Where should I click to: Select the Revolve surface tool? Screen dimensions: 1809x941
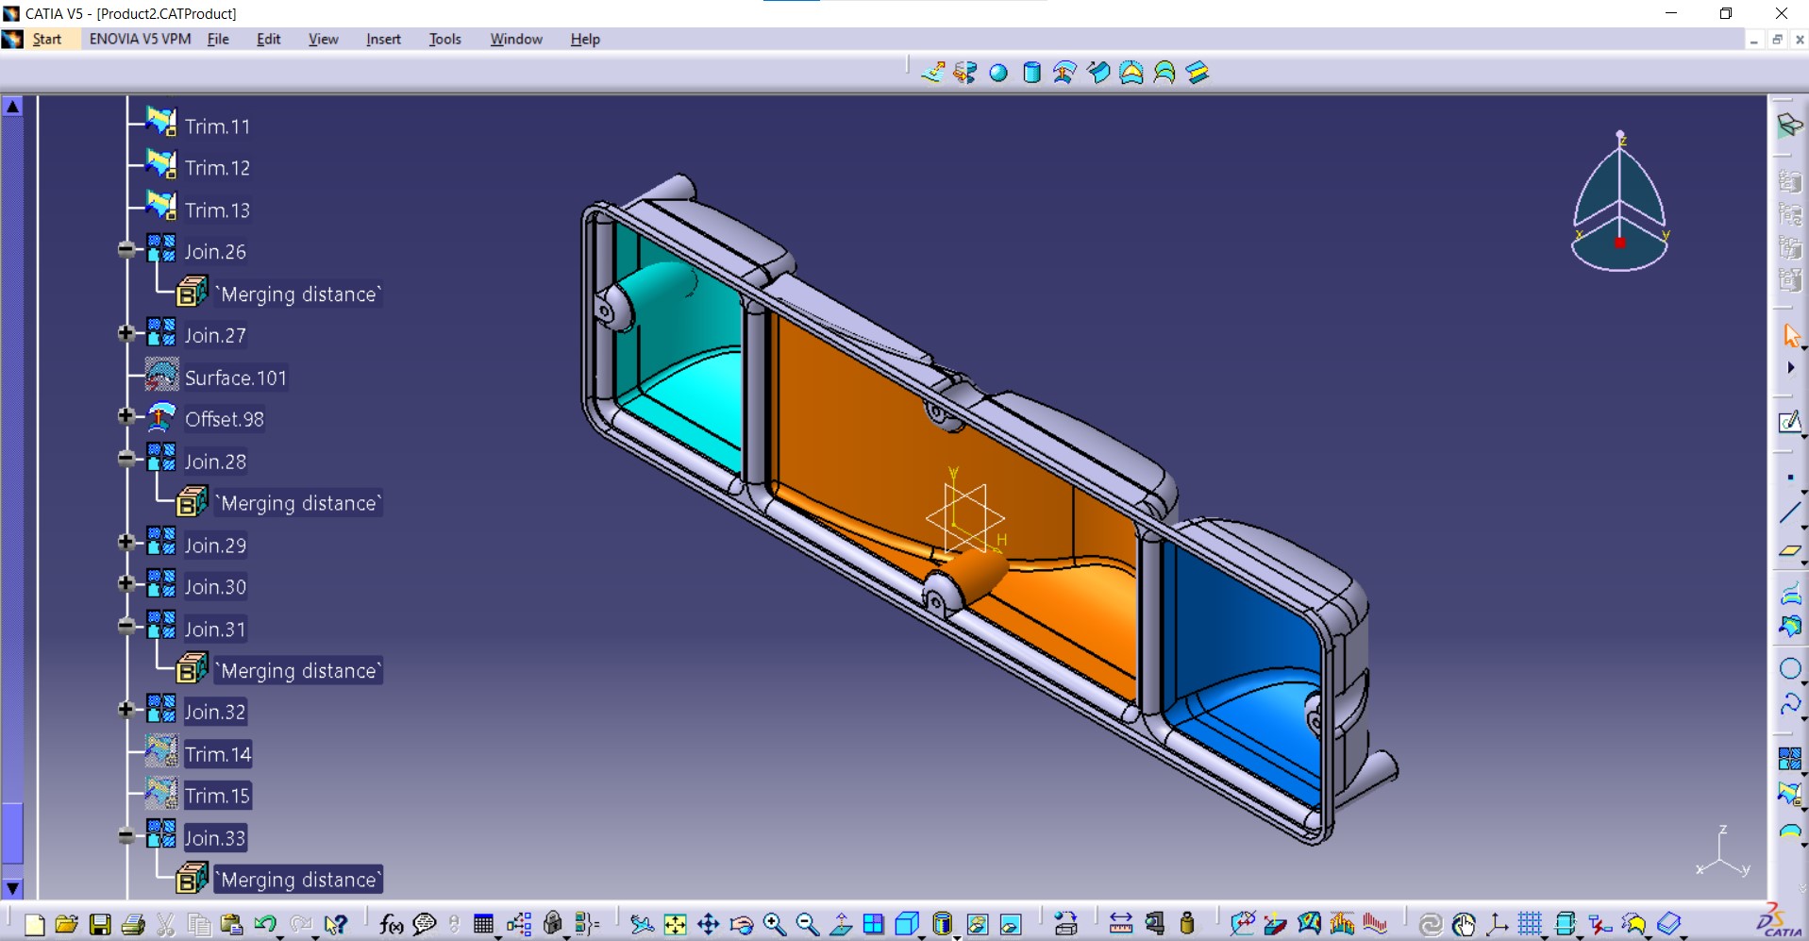point(965,73)
